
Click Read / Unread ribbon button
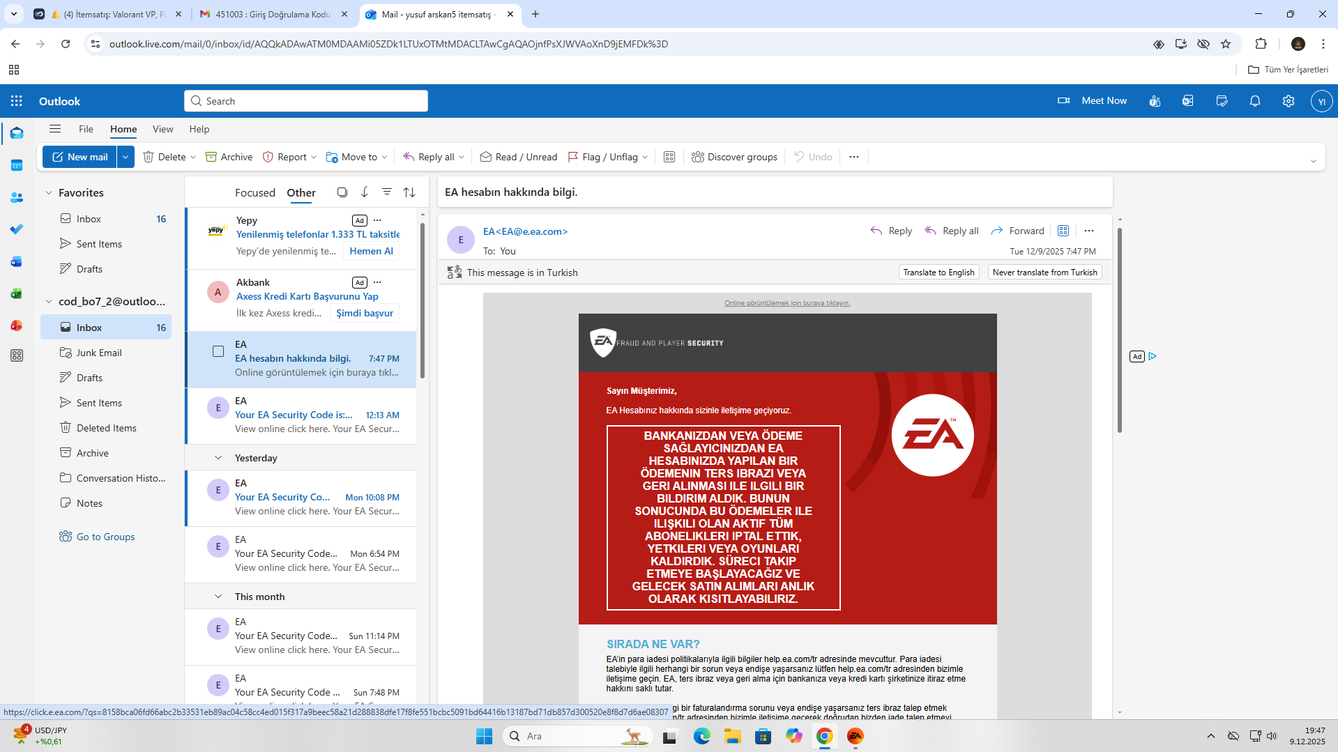(x=519, y=157)
